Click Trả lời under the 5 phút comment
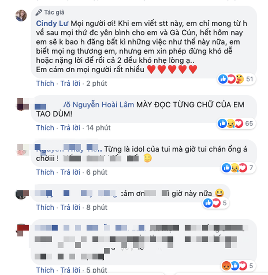This screenshot has width=268, height=275. coord(70,270)
